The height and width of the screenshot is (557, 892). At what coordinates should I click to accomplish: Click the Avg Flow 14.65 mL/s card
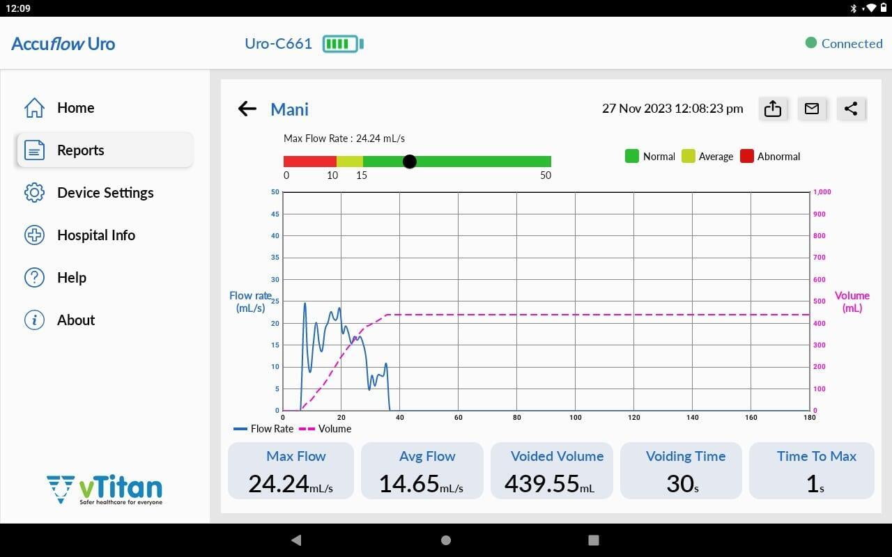coord(422,471)
